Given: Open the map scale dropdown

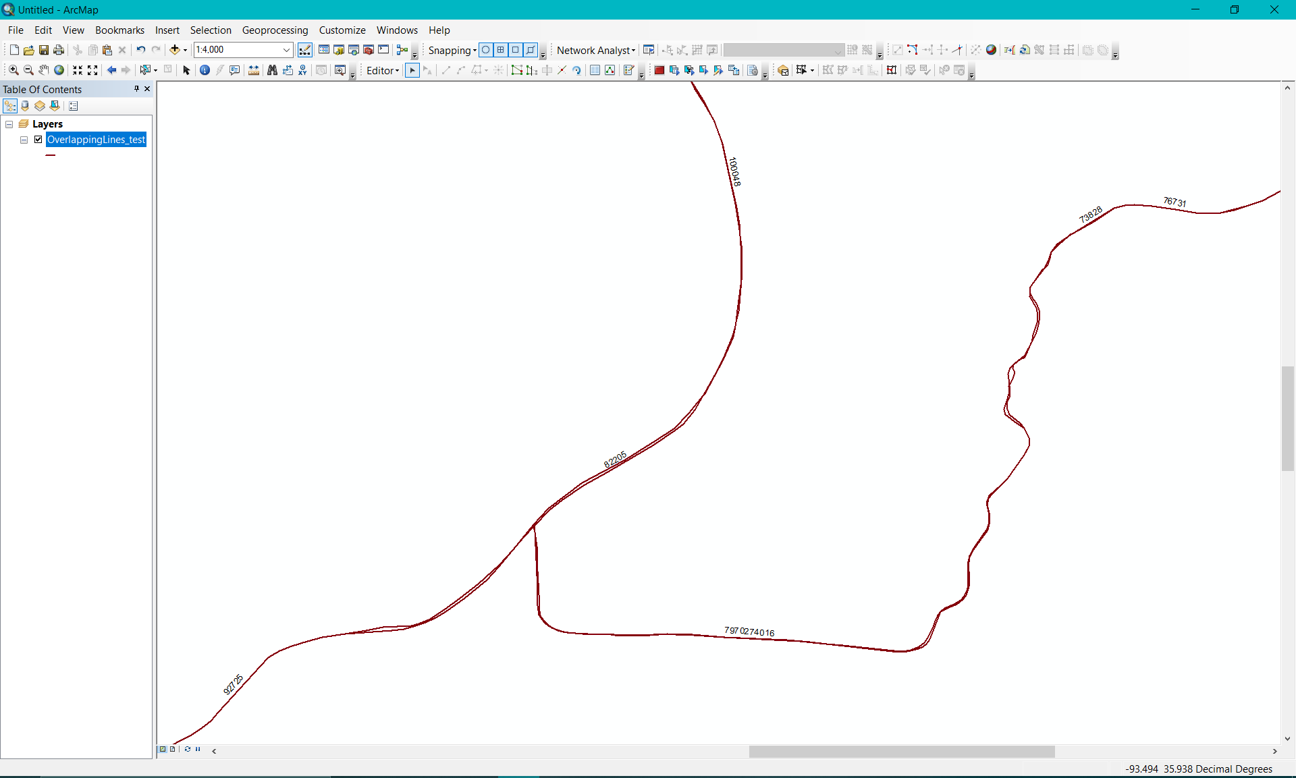Looking at the screenshot, I should 286,50.
